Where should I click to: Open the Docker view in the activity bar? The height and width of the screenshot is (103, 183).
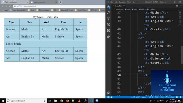click(108, 37)
